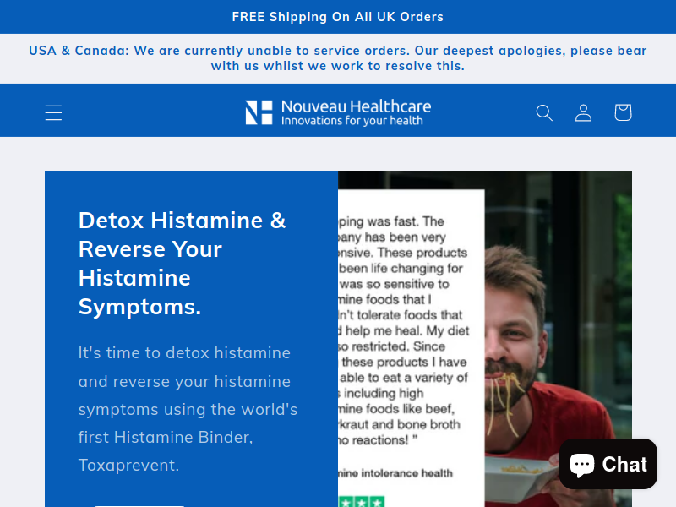This screenshot has height=507, width=676.
Task: Click the Nouveau Healthcare wordmark text
Action: point(356,106)
